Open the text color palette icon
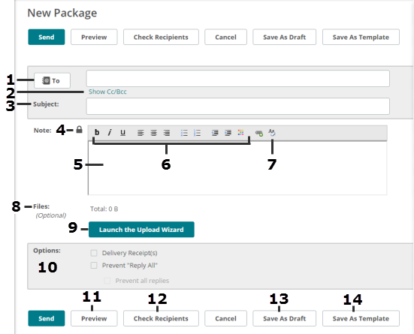This screenshot has height=334, width=414. pyautogui.click(x=240, y=132)
